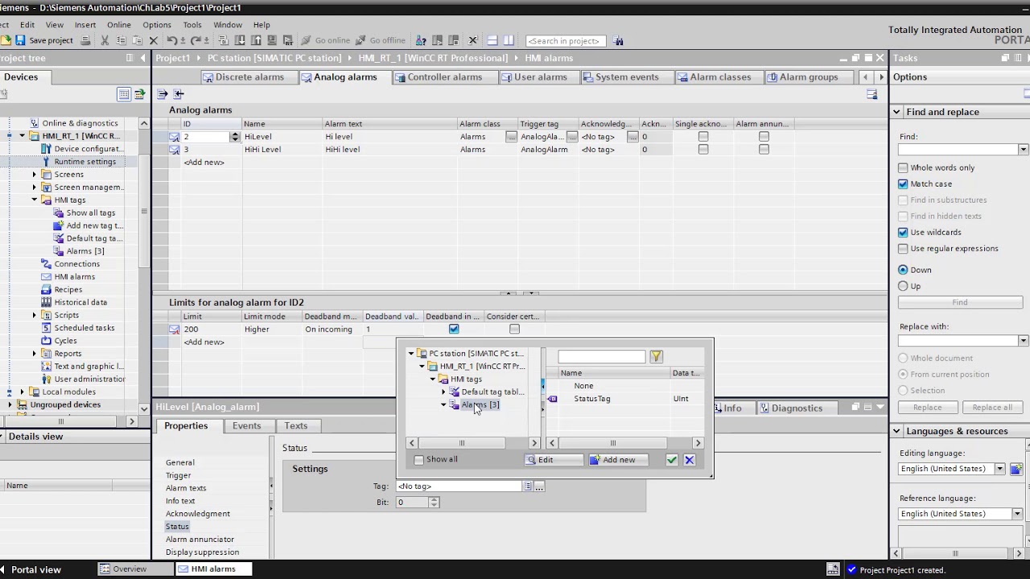The height and width of the screenshot is (579, 1030).
Task: Click the details view icon in project tree toolbar
Action: point(124,94)
